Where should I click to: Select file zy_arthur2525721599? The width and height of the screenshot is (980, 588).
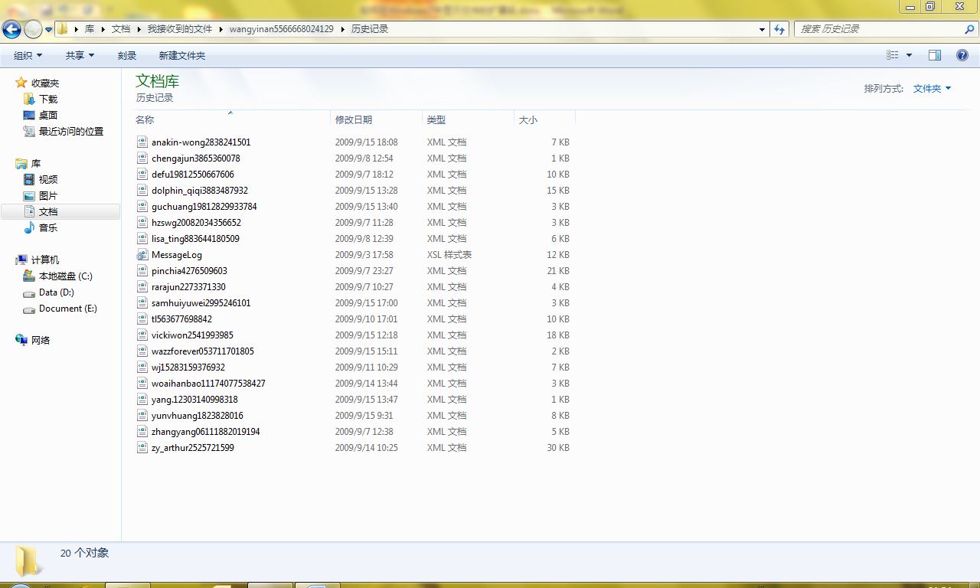[193, 448]
